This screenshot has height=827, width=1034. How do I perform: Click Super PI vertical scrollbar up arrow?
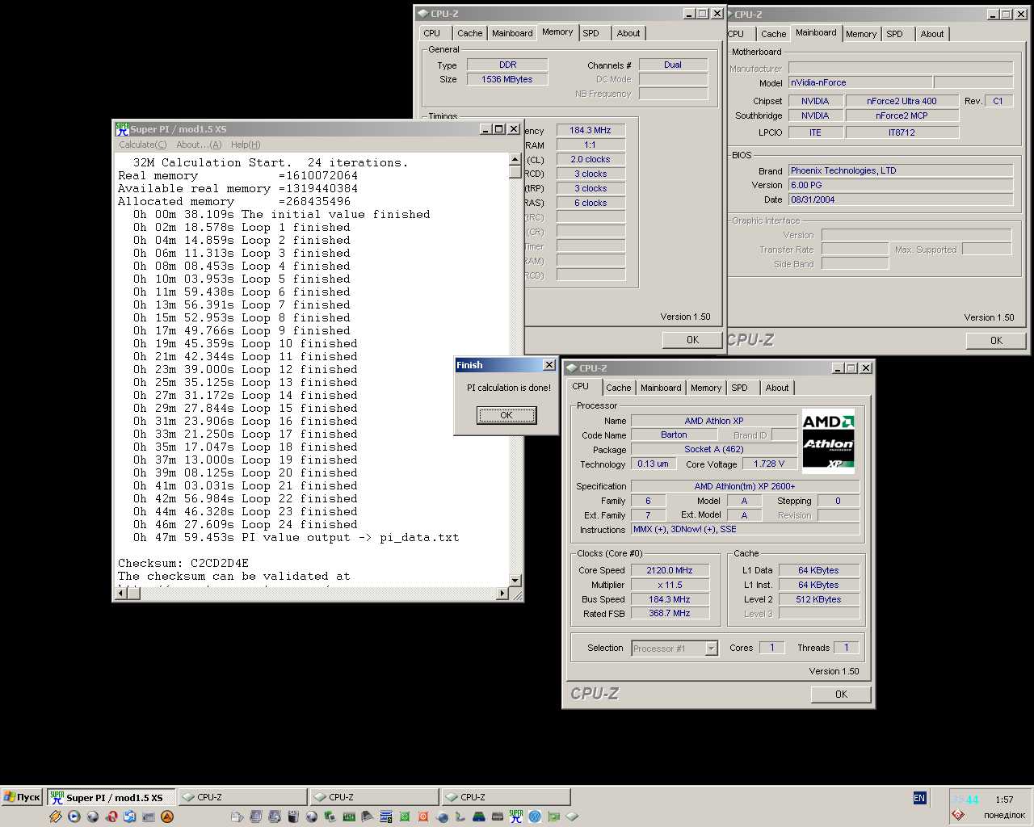coord(515,158)
